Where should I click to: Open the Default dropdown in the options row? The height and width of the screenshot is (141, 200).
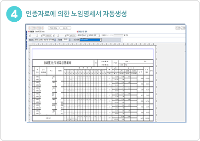click(85, 35)
